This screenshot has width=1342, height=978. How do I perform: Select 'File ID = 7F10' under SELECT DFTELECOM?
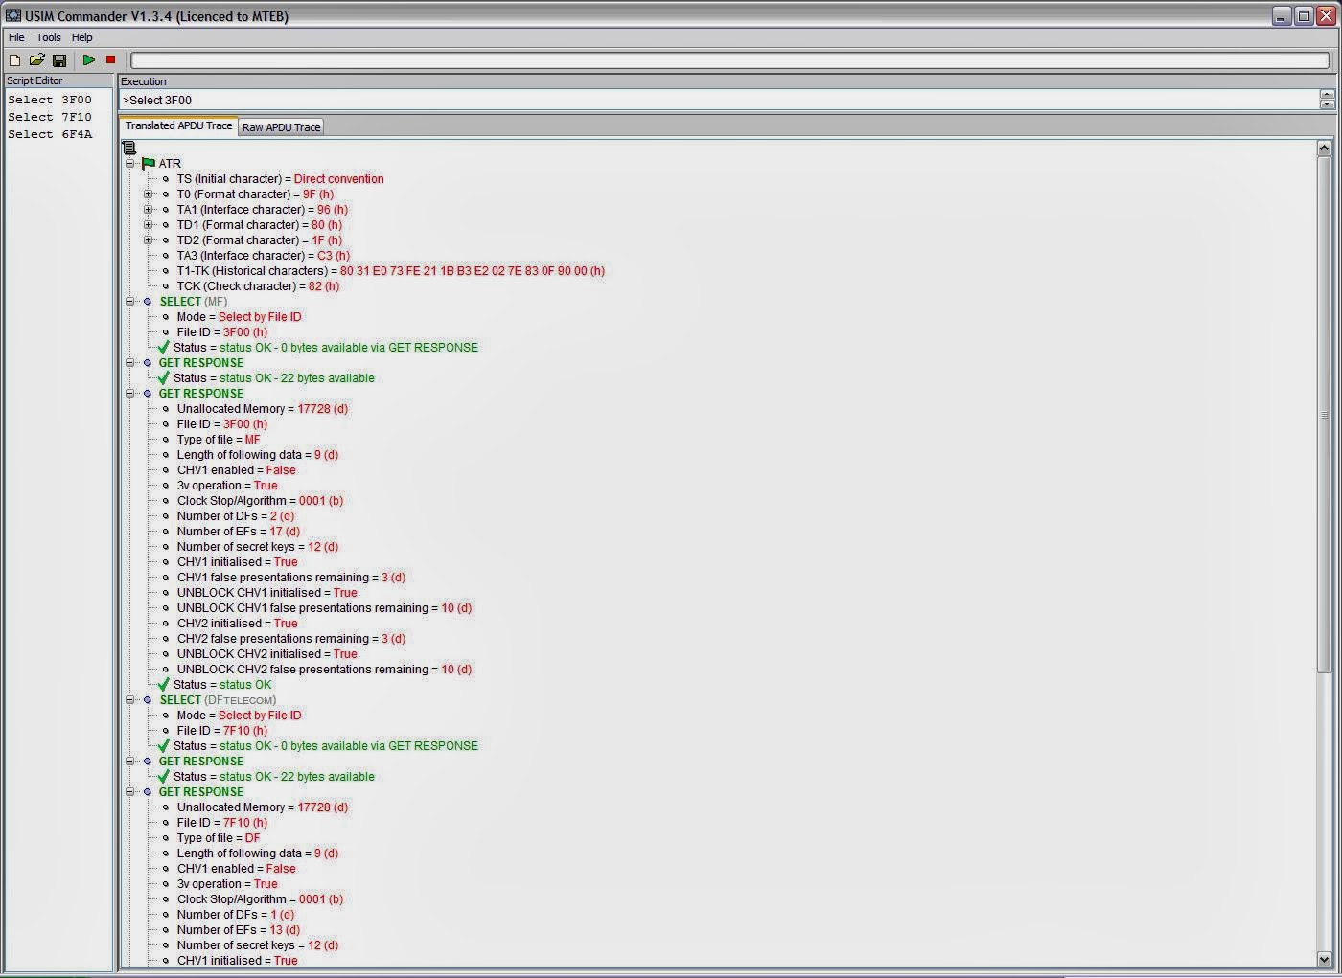coord(222,731)
